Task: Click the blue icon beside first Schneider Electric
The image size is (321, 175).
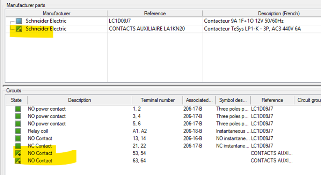Action: [x=19, y=21]
